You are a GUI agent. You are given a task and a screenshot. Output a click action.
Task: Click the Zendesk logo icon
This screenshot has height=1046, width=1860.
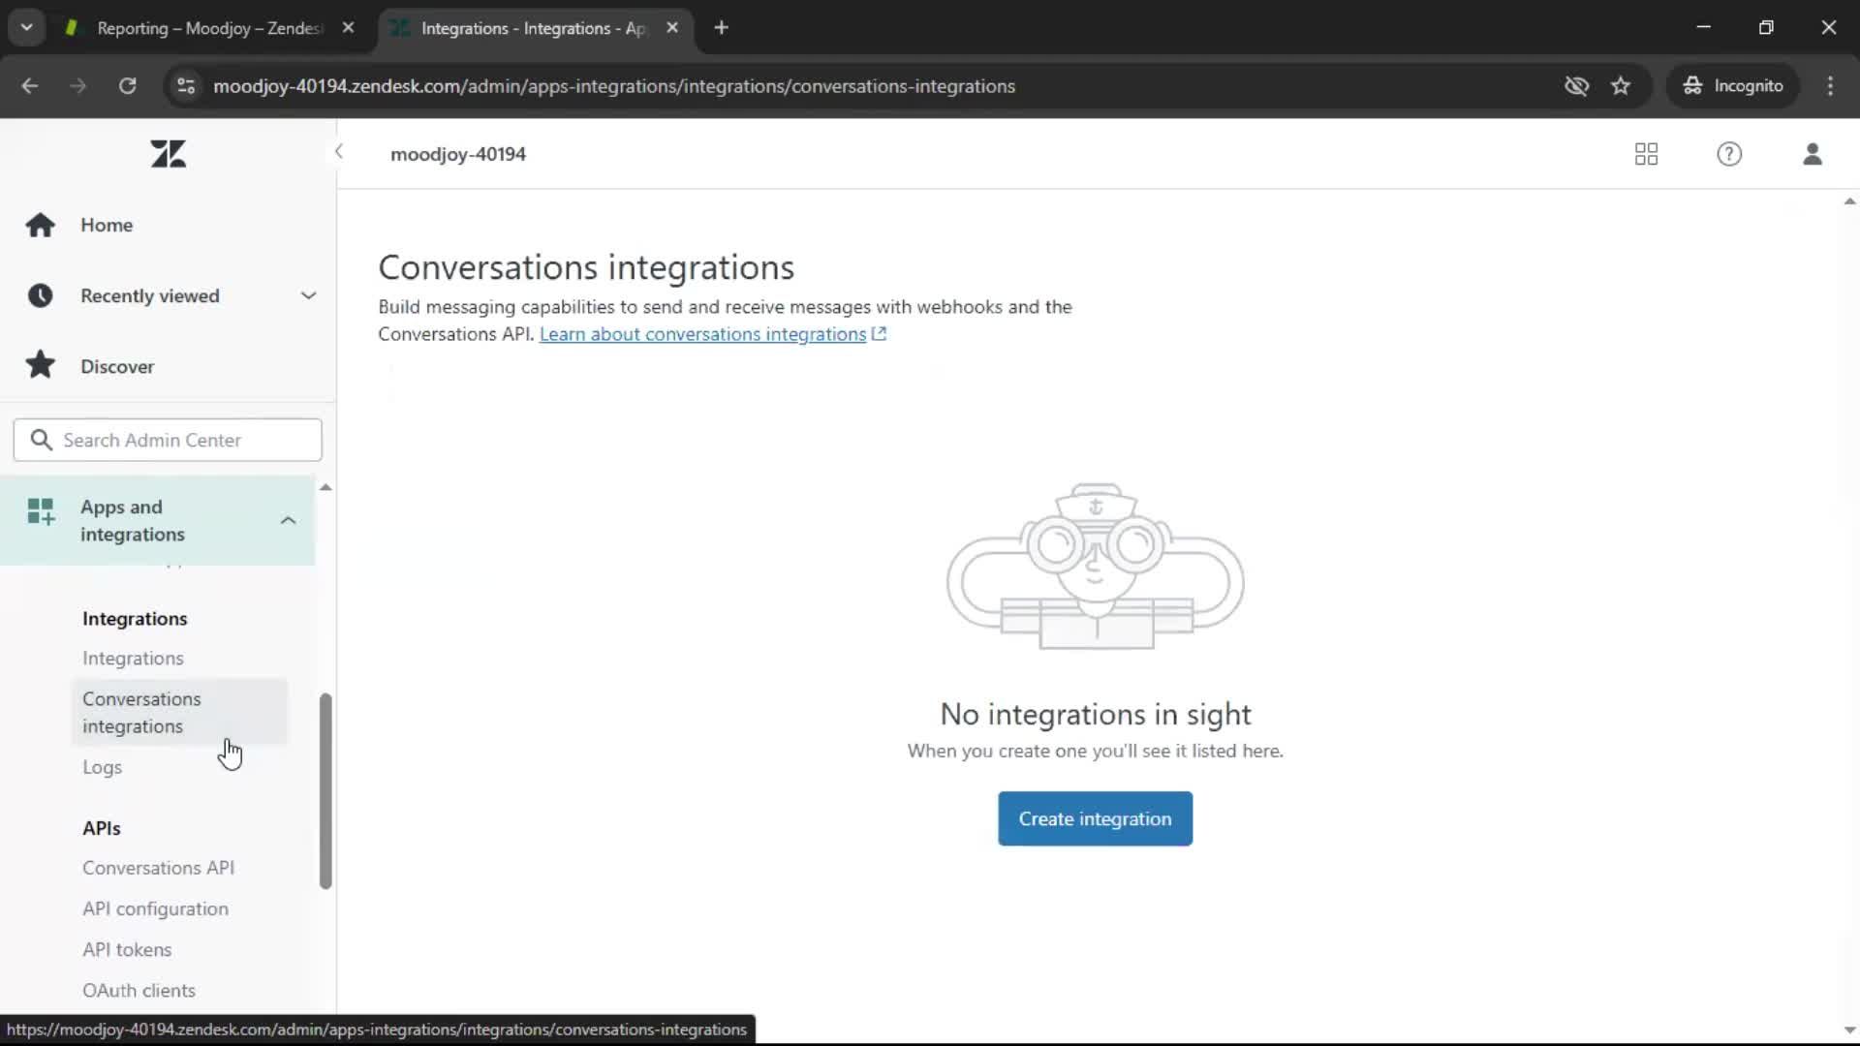coord(169,154)
